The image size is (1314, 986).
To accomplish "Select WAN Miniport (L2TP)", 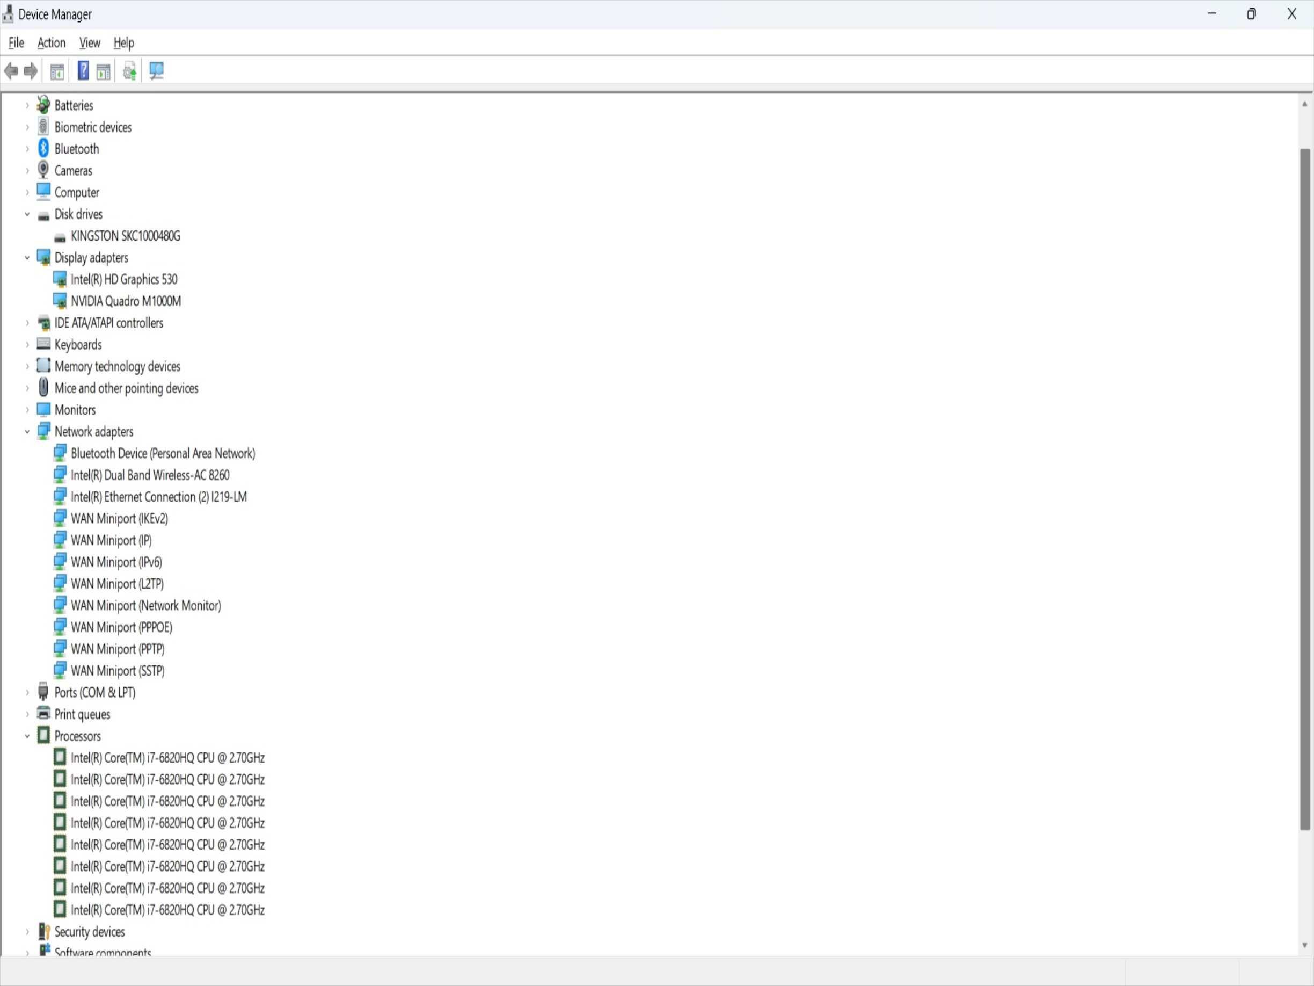I will point(117,584).
